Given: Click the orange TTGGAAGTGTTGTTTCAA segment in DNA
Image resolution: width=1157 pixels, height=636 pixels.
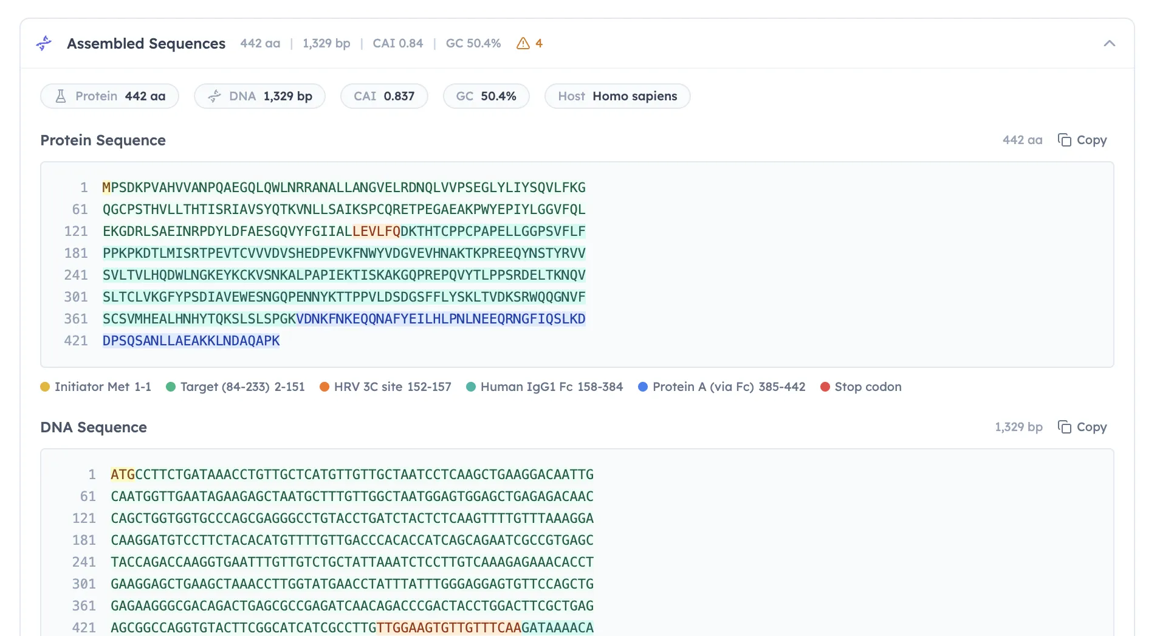Looking at the screenshot, I should (x=449, y=627).
